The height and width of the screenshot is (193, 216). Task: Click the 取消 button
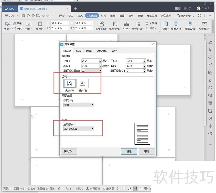pos(147,151)
